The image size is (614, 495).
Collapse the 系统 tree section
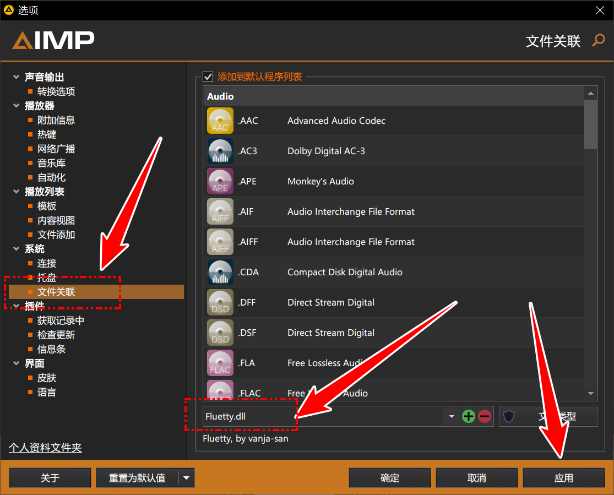coord(16,249)
